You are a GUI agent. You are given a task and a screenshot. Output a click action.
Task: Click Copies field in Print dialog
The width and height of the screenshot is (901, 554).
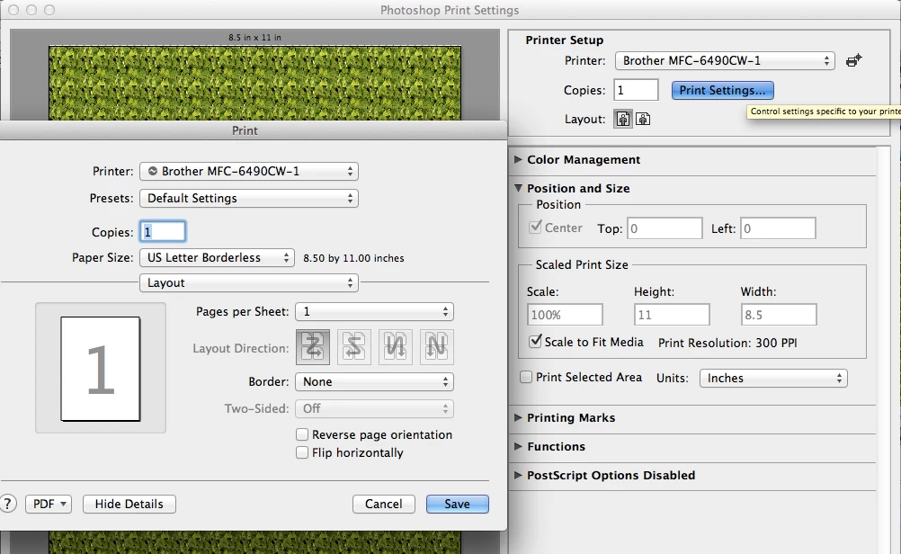point(163,232)
